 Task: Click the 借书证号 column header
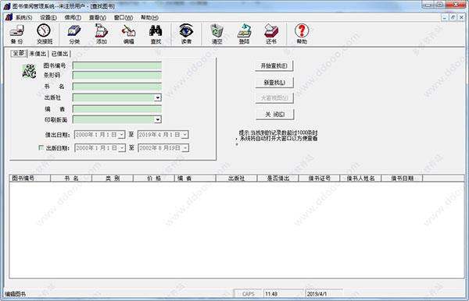(319, 178)
